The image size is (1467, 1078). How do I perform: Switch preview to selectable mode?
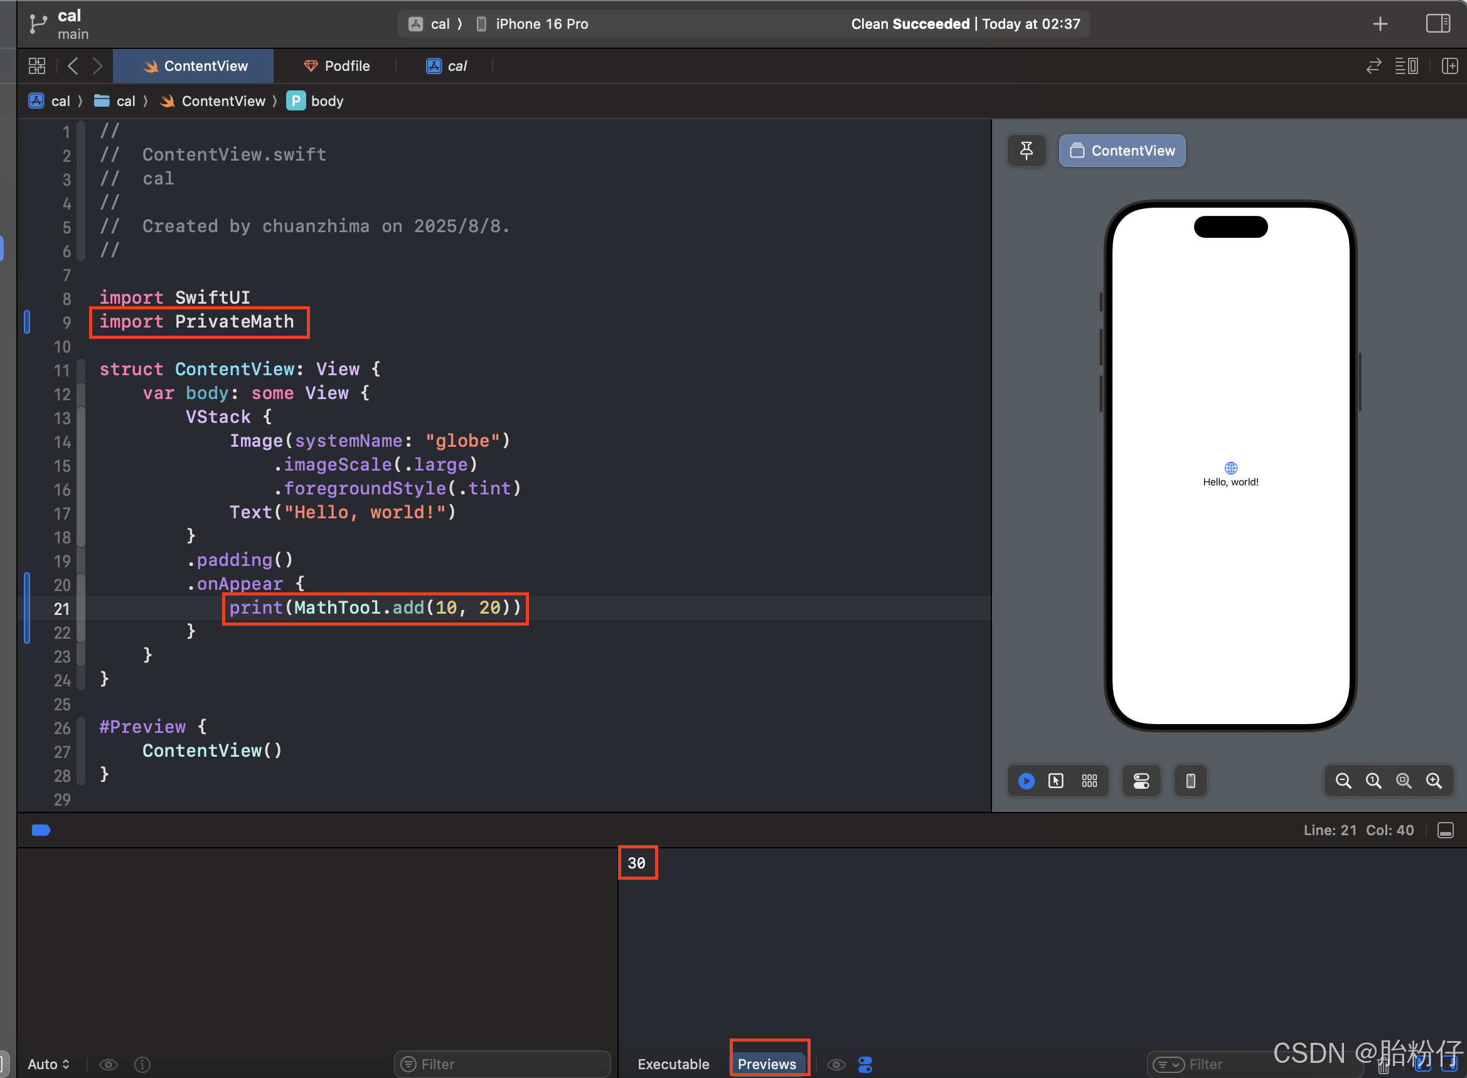[1056, 781]
